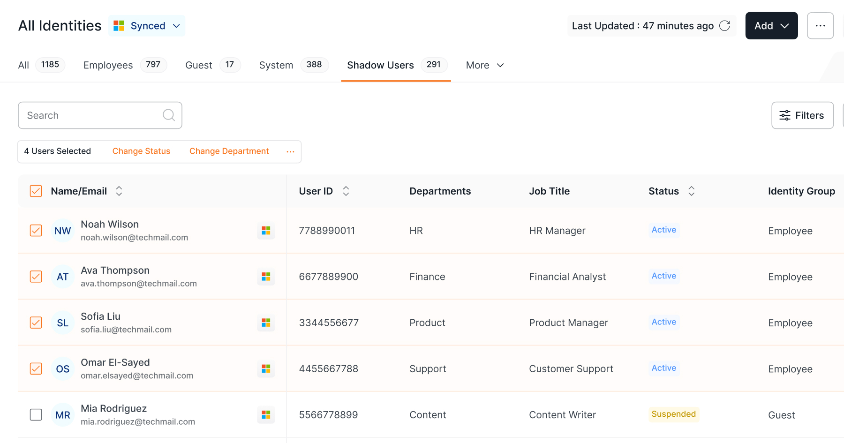Switch to the Guest tab
This screenshot has width=844, height=443.
coord(213,65)
